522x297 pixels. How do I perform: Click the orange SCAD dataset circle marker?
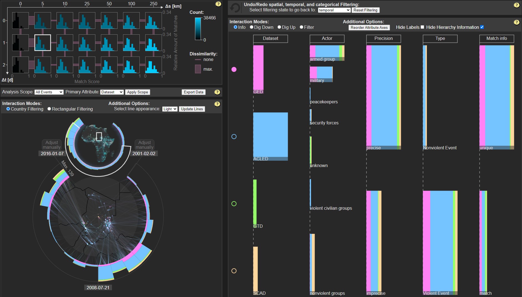(234, 271)
